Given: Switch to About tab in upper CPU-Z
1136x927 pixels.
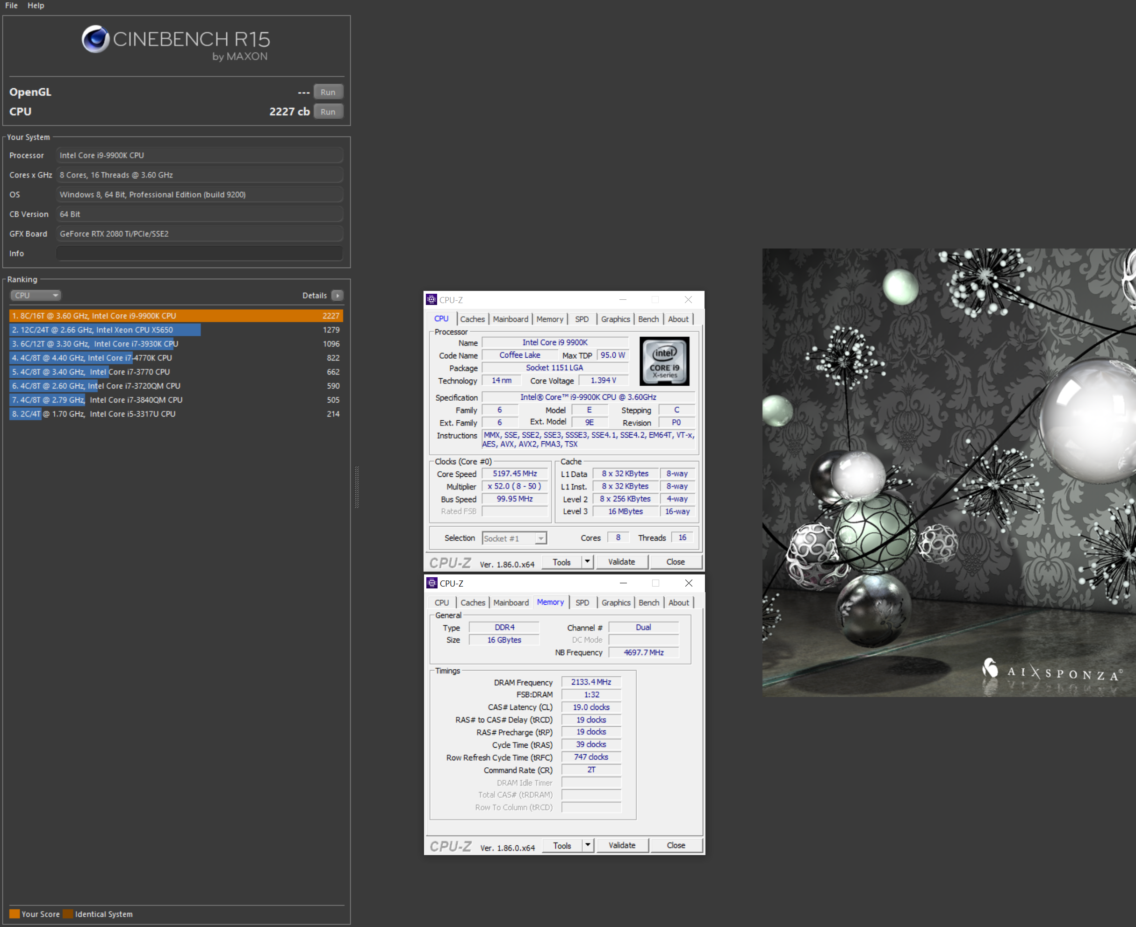Looking at the screenshot, I should click(x=678, y=319).
